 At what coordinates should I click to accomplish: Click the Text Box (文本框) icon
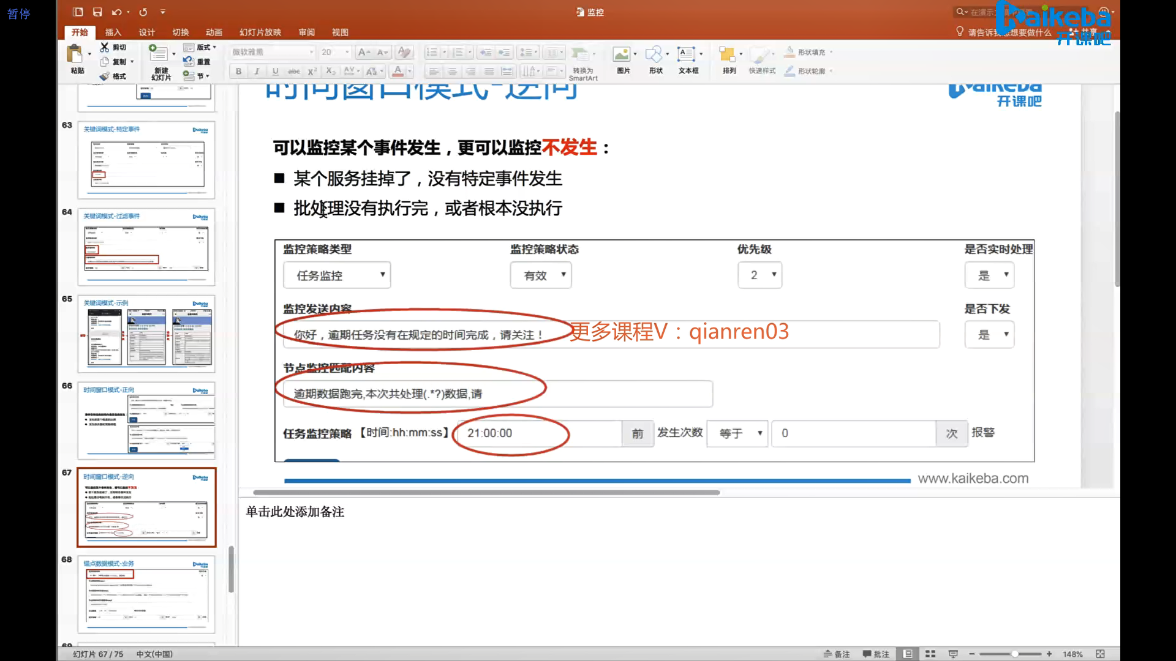(686, 54)
